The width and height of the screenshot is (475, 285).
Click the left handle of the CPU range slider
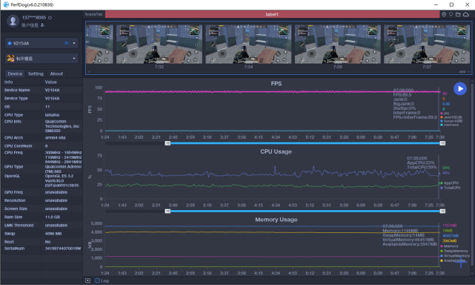[167, 211]
